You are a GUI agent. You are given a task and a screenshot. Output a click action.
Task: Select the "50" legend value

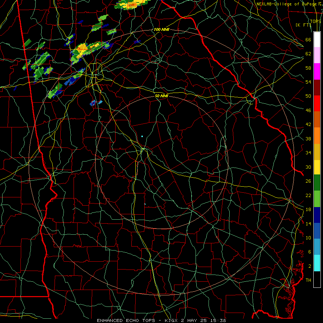pos(308,96)
